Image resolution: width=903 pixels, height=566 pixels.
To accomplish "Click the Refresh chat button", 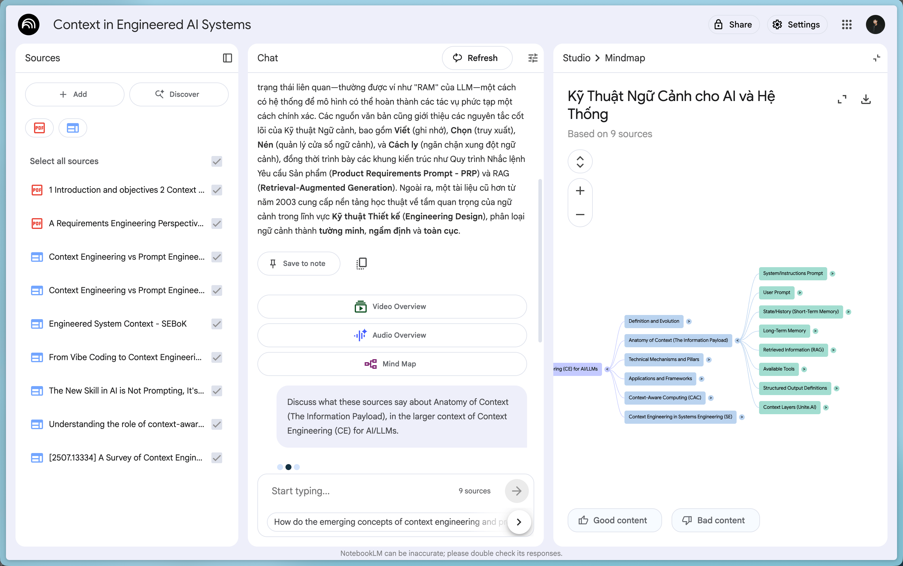I will pyautogui.click(x=477, y=58).
